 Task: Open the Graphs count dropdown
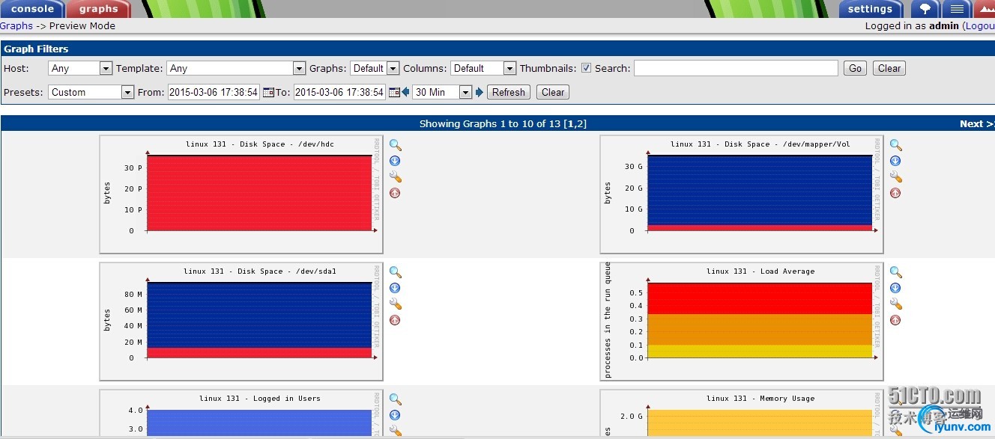click(x=375, y=68)
